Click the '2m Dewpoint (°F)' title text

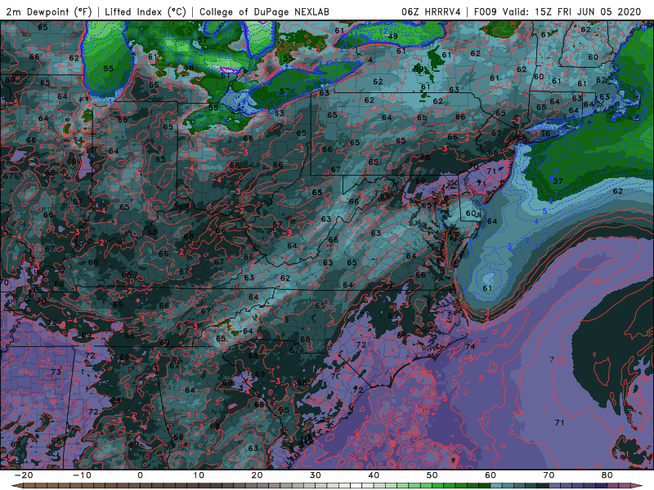(49, 11)
